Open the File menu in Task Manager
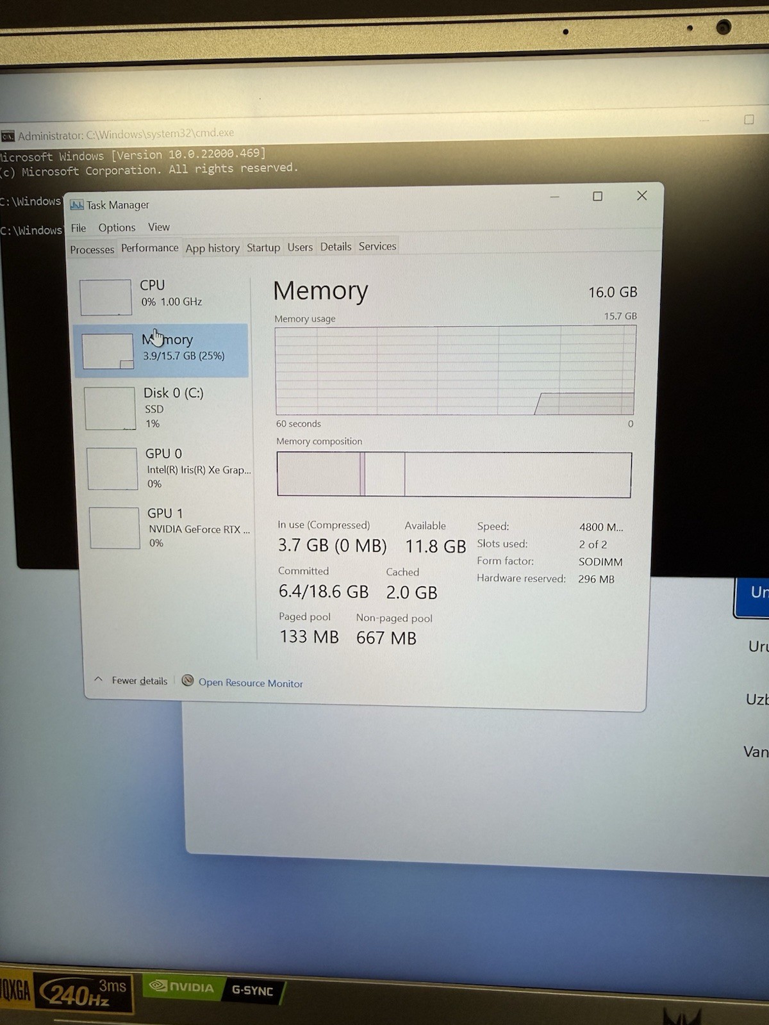The width and height of the screenshot is (769, 1025). click(78, 228)
